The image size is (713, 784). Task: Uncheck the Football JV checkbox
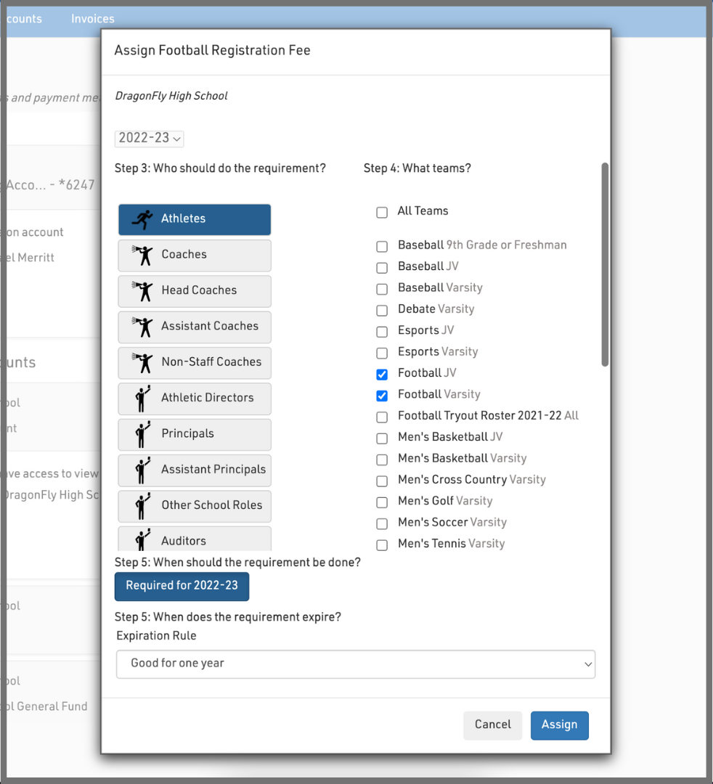382,375
